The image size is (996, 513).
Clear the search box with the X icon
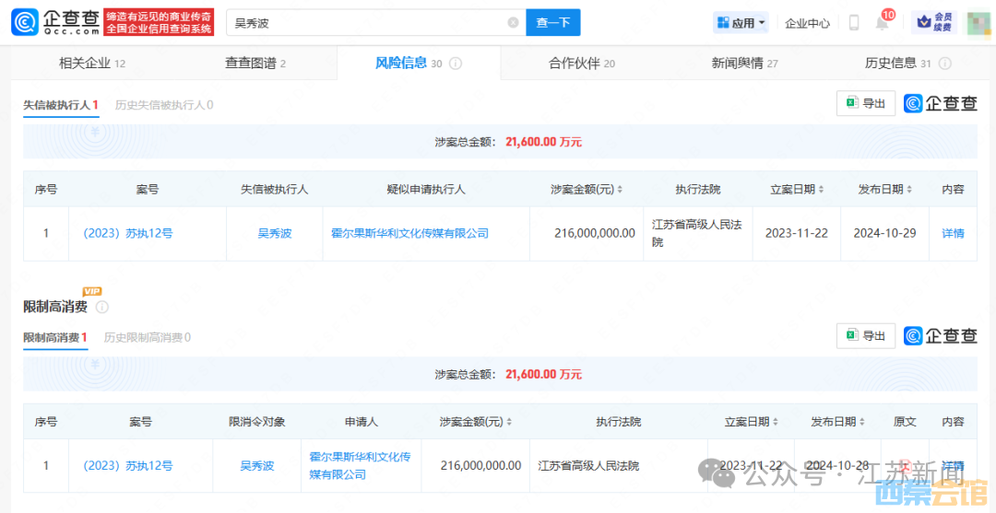click(513, 23)
